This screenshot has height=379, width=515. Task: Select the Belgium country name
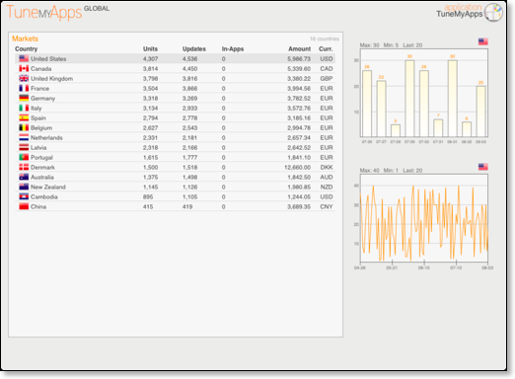coord(41,128)
